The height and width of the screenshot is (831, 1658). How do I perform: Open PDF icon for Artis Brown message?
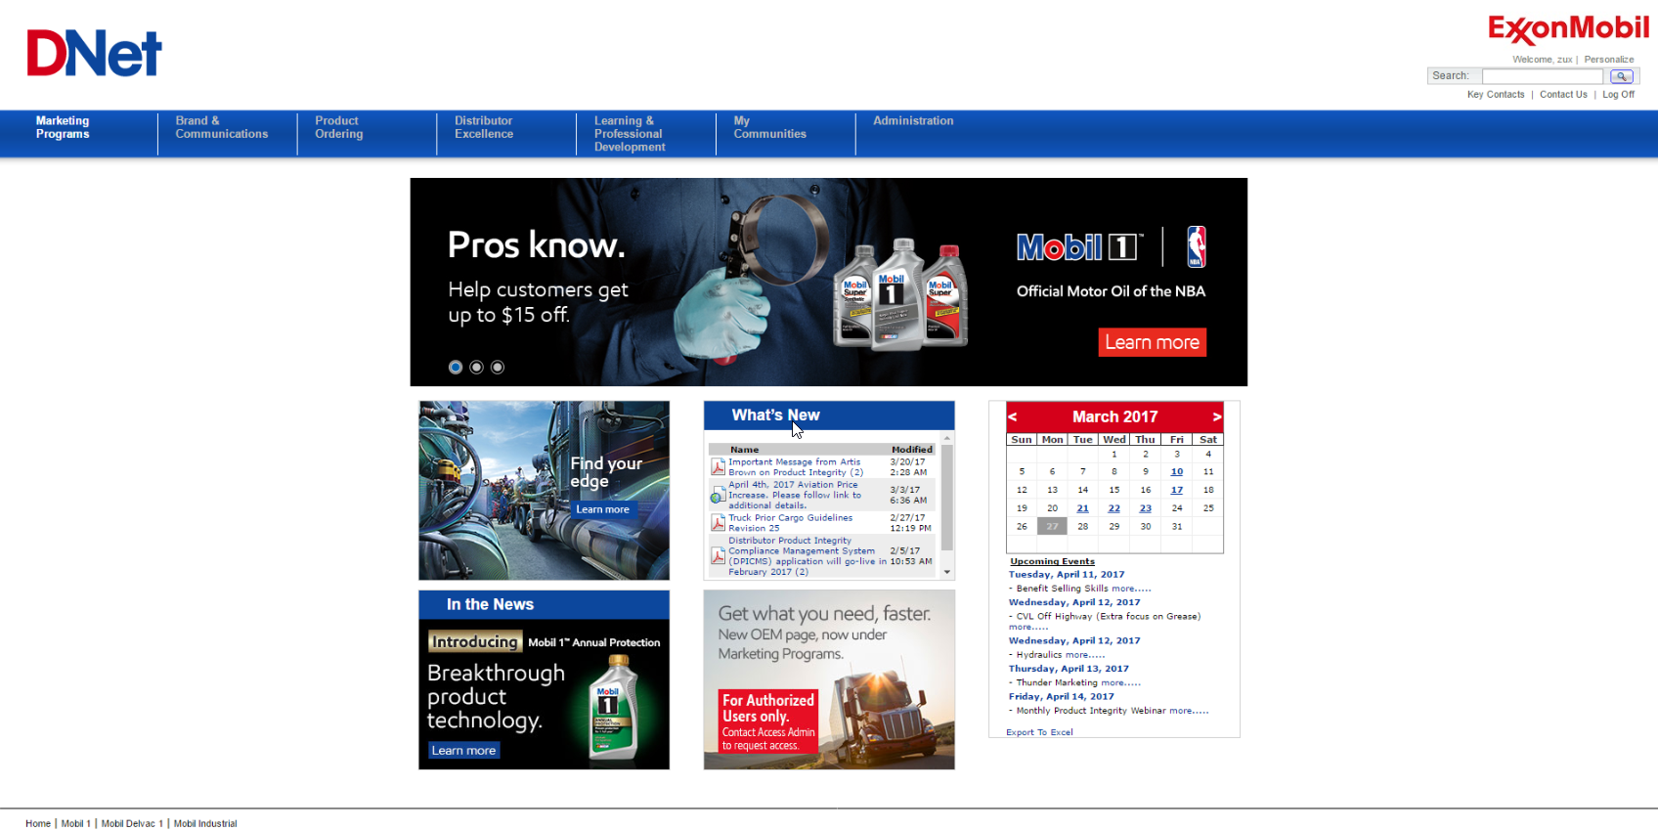(718, 467)
